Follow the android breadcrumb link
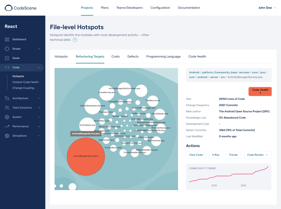 click(x=202, y=77)
